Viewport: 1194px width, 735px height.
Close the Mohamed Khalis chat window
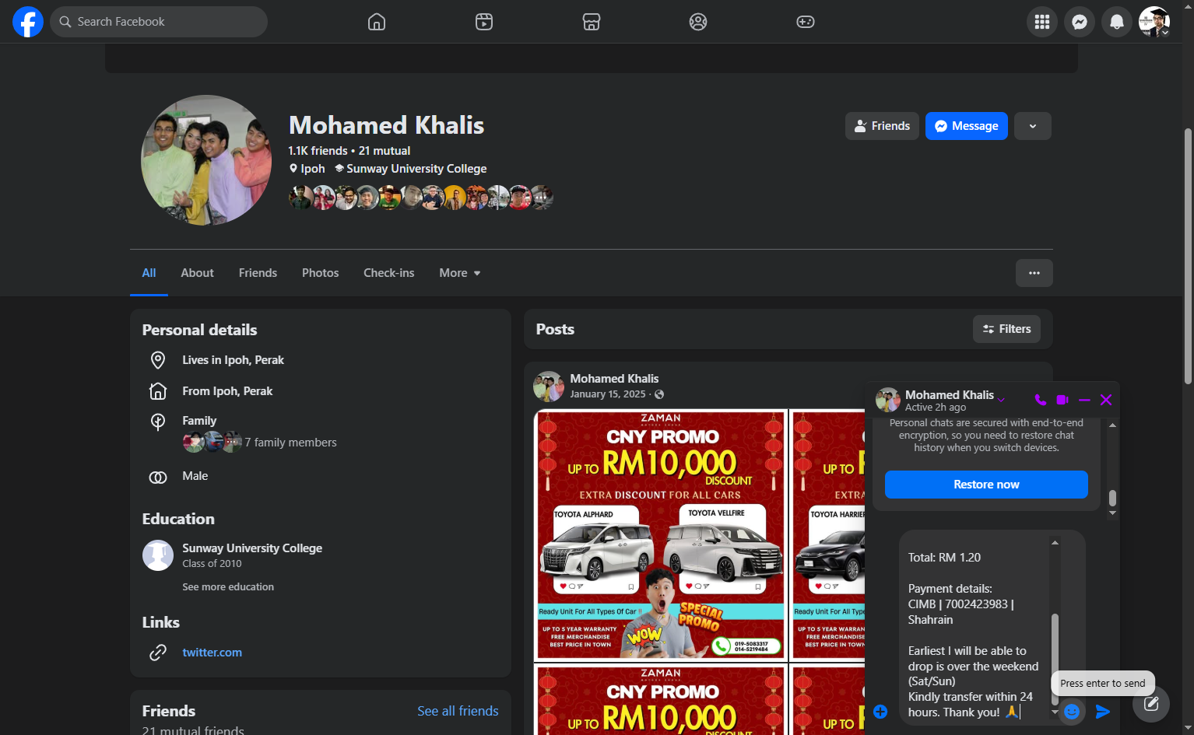click(x=1106, y=400)
